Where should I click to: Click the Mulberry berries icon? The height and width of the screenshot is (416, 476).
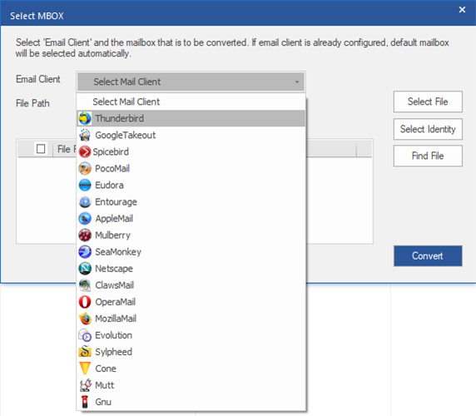[85, 235]
